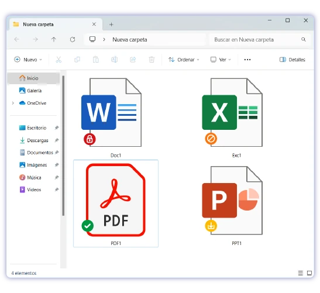Open Música in the sidebar
The width and height of the screenshot is (320, 293).
[x=30, y=178]
